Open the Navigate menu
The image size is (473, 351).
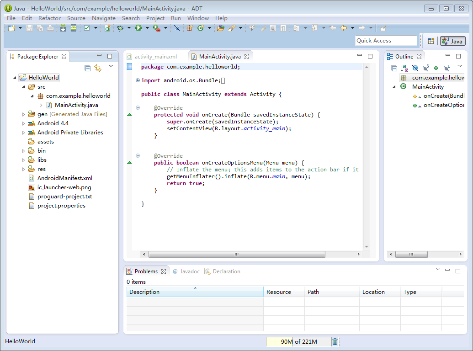click(x=103, y=18)
